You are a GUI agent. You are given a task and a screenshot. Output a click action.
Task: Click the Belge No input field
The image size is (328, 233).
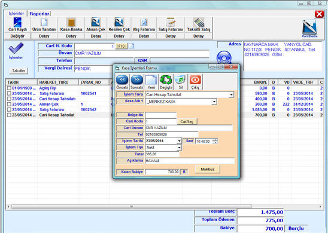click(x=161, y=115)
